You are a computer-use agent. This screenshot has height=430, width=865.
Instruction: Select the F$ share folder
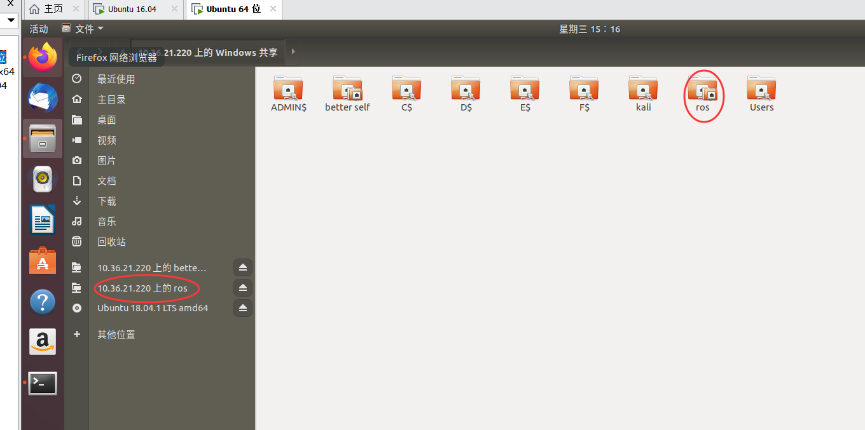click(584, 95)
